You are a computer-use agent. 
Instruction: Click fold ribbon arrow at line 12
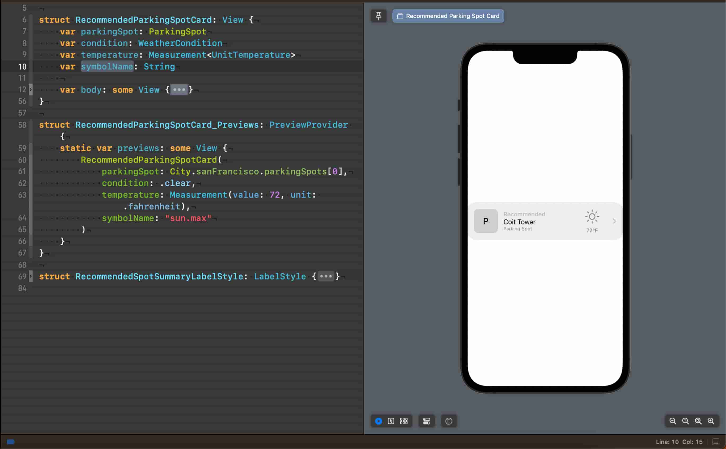30,90
